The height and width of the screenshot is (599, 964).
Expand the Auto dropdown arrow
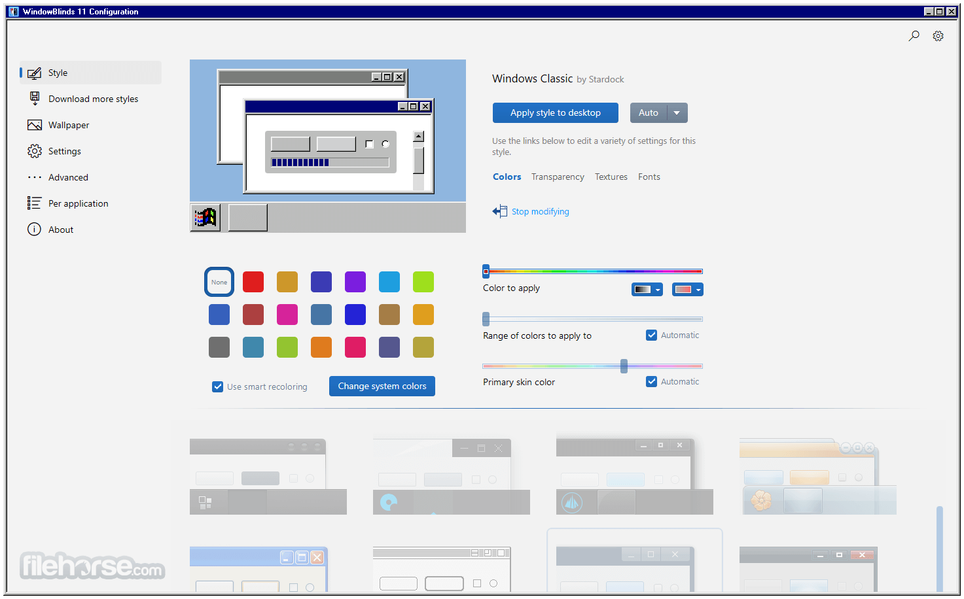(x=677, y=112)
